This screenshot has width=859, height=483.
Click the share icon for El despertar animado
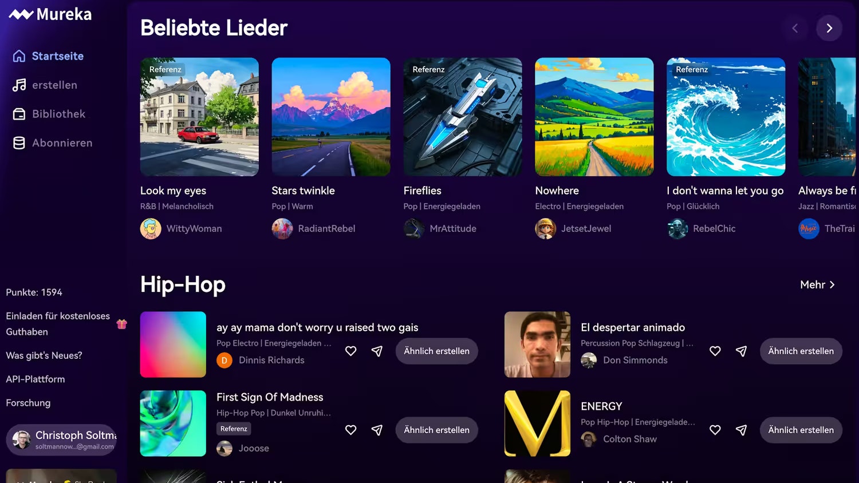[741, 351]
